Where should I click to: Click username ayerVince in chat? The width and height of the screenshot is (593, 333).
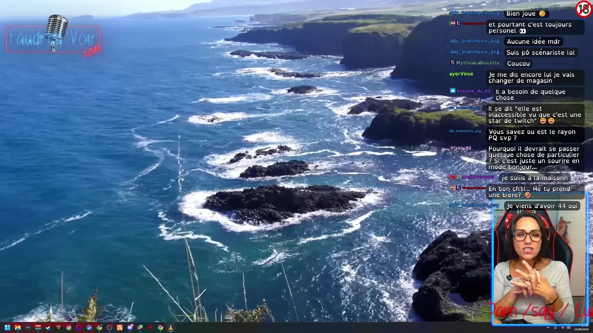tap(461, 74)
